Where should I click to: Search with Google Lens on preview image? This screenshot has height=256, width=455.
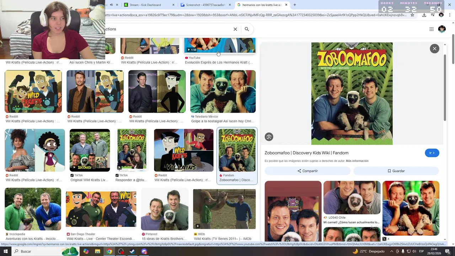coord(269,137)
